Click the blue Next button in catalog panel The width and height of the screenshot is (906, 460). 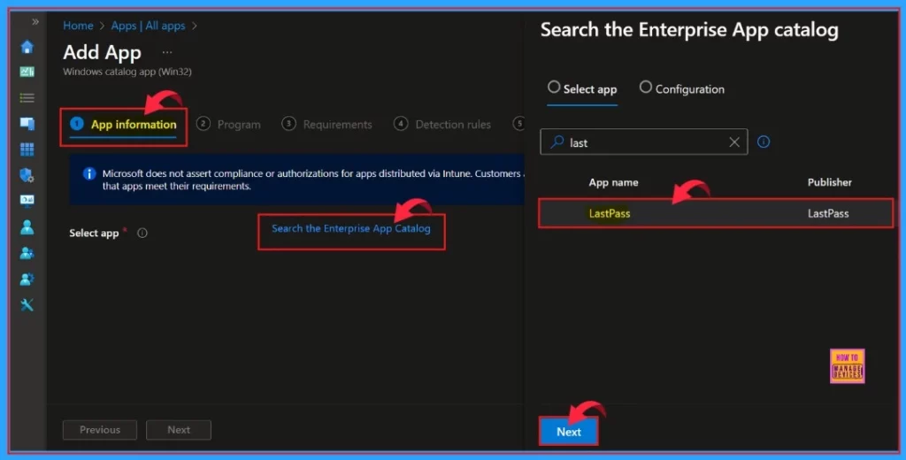(569, 432)
